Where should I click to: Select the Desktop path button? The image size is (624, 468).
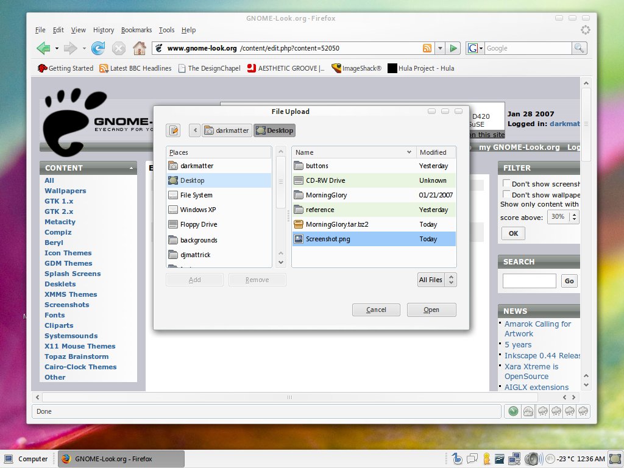(x=275, y=130)
